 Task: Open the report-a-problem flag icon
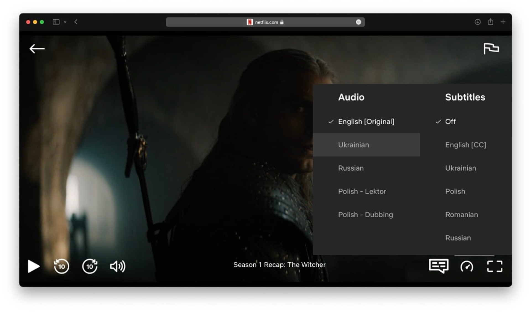(x=491, y=49)
